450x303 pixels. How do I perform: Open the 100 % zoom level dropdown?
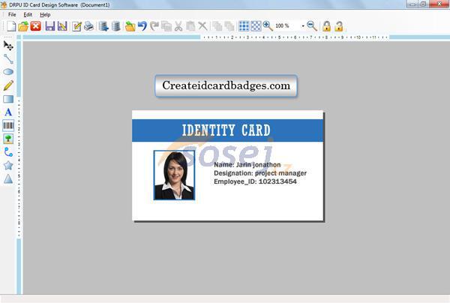click(x=302, y=26)
